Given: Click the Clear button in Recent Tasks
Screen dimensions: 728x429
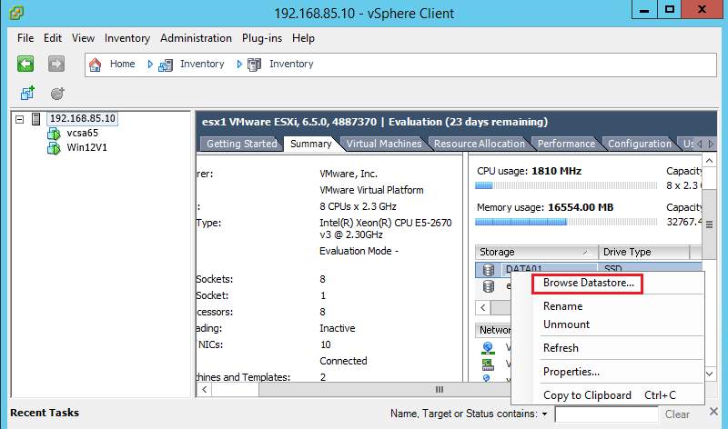Looking at the screenshot, I should pos(677,414).
